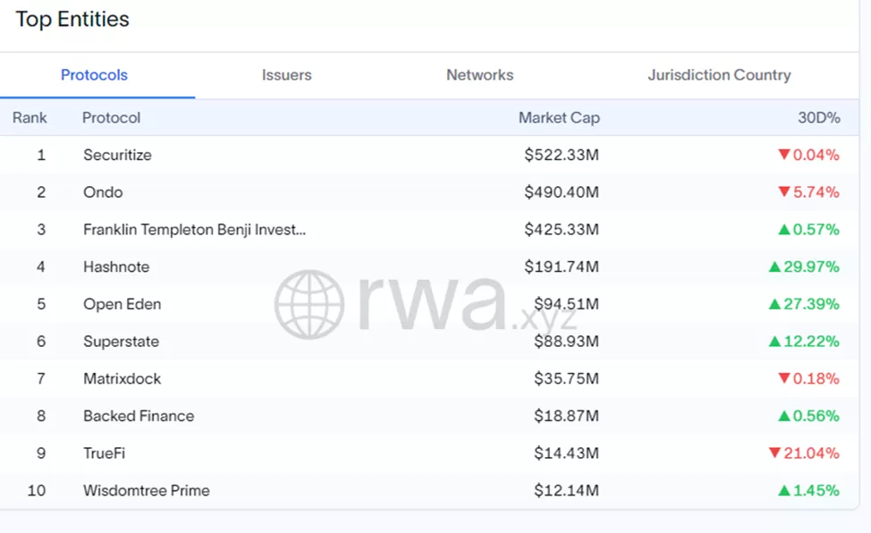Click the rwa.xyz globe watermark icon

click(x=309, y=304)
